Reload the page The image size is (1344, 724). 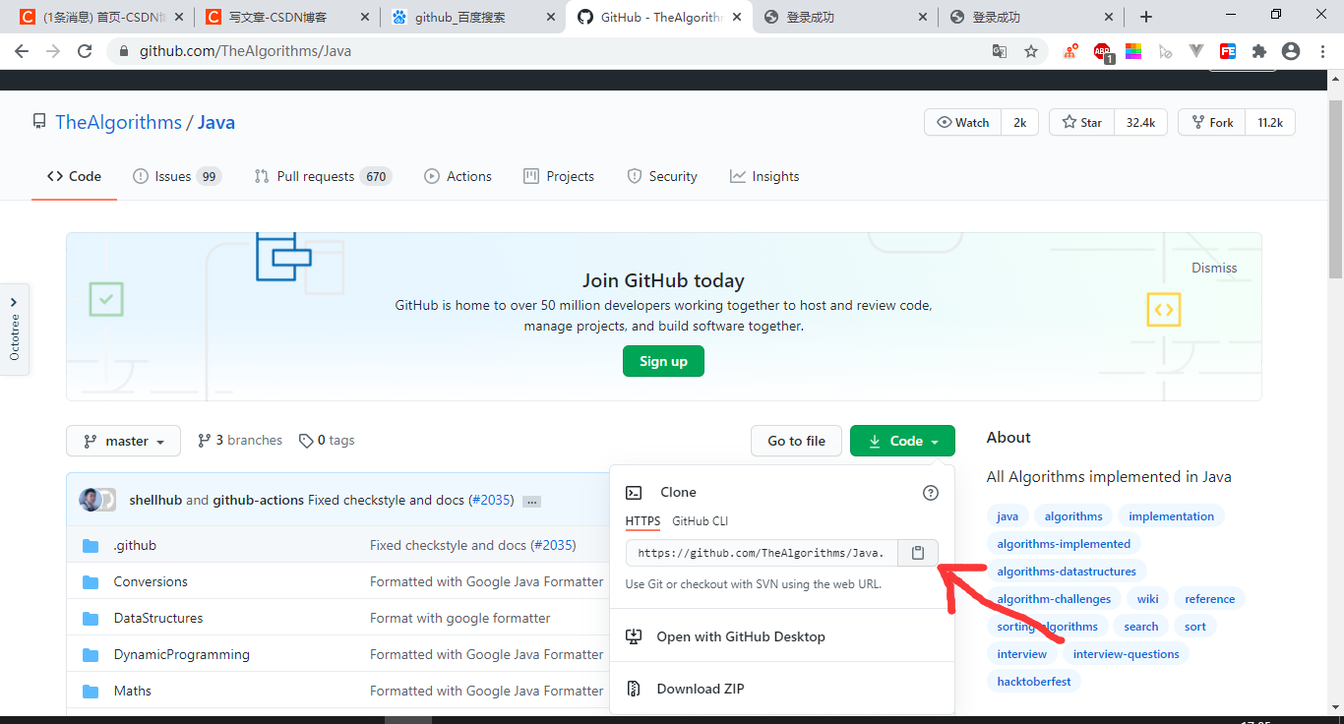point(85,51)
